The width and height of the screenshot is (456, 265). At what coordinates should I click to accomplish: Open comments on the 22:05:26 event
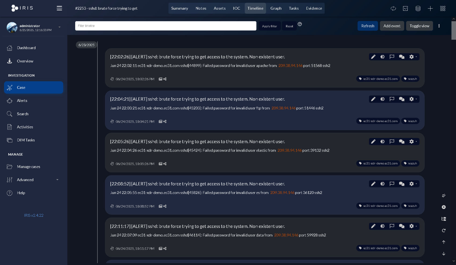[x=402, y=142]
